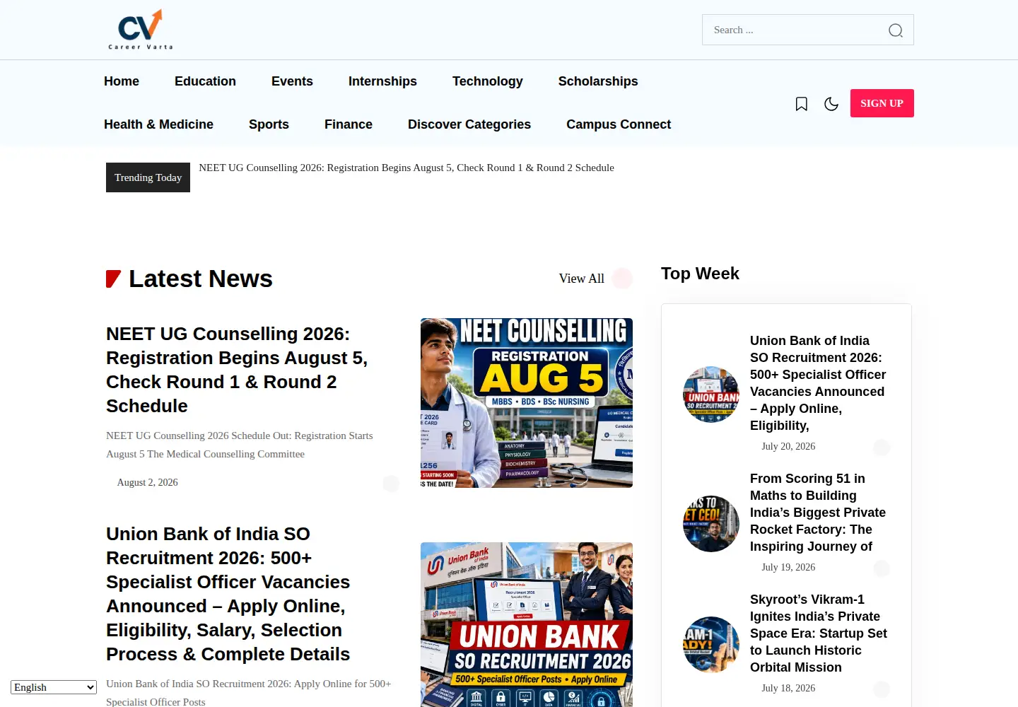
Task: Open trending NEET UG Counselling ticker headline
Action: pyautogui.click(x=406, y=168)
